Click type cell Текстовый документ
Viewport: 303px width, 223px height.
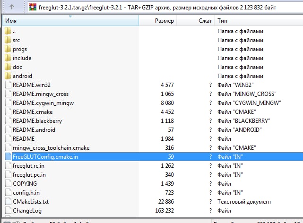[244, 202]
